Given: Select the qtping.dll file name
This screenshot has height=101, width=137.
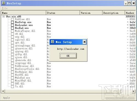Looking at the screenshot, I should coord(22,51).
